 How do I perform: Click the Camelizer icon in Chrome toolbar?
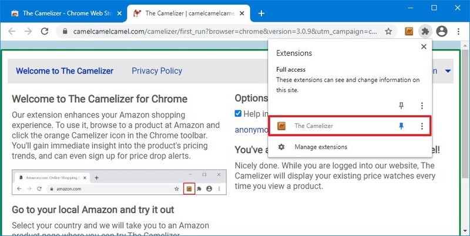pyautogui.click(x=409, y=31)
